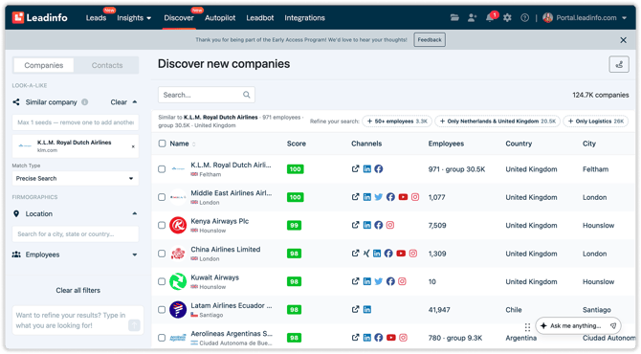Click the similar company seeds input
This screenshot has height=354, width=641.
(x=76, y=122)
